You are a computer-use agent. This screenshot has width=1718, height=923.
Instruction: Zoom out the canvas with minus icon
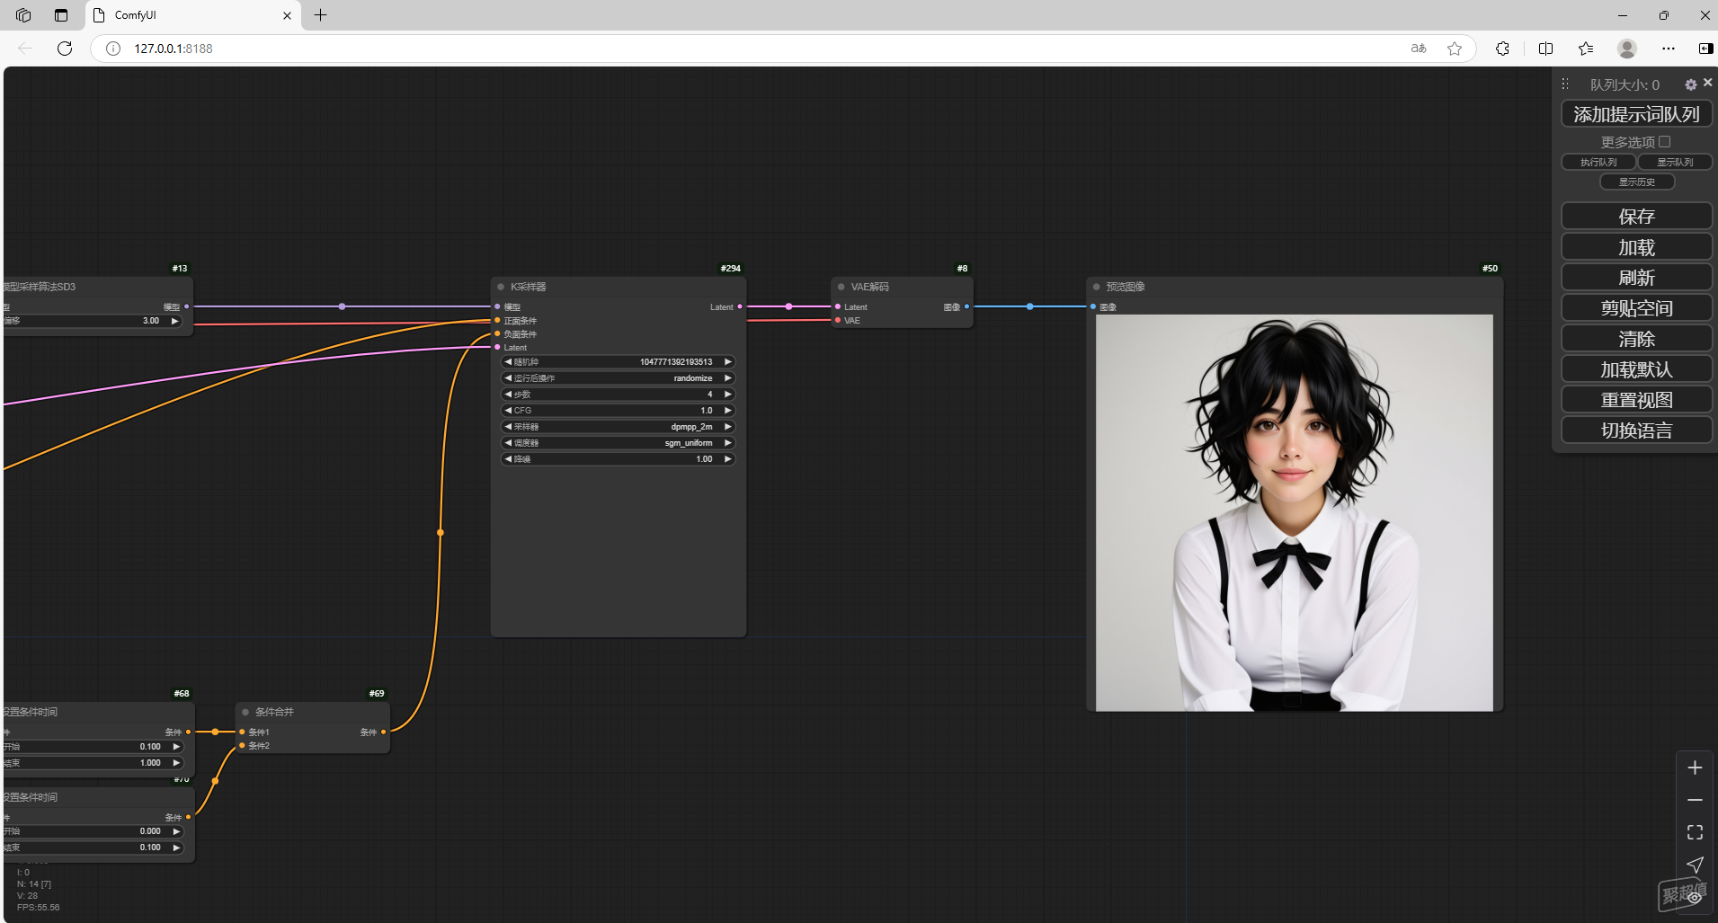tap(1695, 800)
